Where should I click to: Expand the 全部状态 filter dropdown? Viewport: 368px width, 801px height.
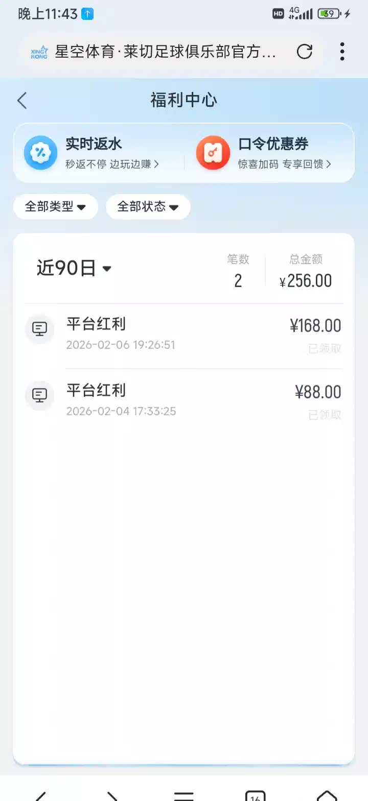[148, 207]
